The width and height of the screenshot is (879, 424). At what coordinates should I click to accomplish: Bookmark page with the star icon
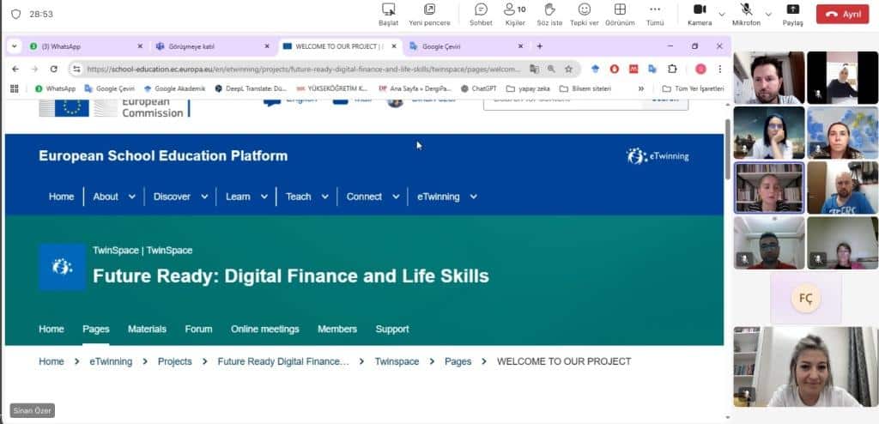click(568, 69)
